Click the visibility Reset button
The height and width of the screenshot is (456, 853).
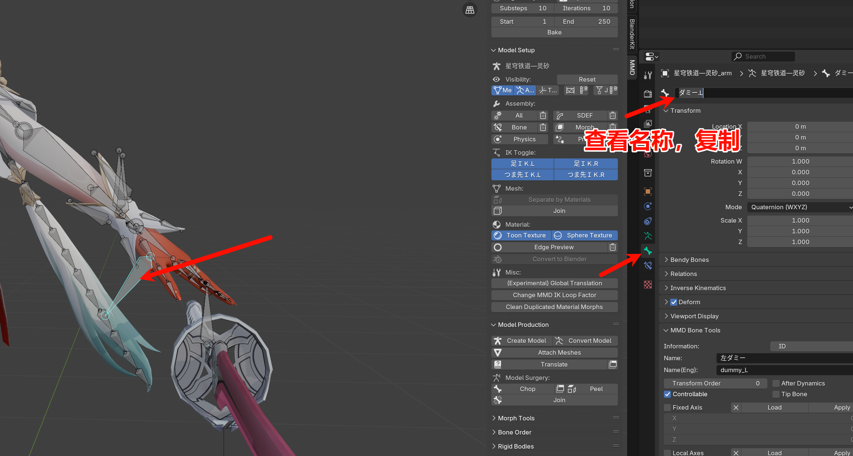tap(587, 79)
